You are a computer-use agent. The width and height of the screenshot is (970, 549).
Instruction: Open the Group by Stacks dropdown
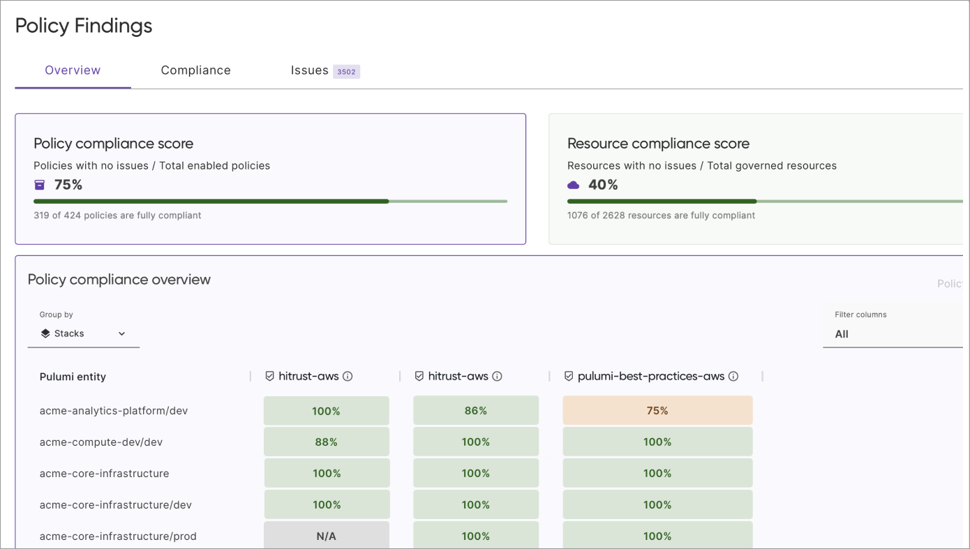click(x=77, y=333)
